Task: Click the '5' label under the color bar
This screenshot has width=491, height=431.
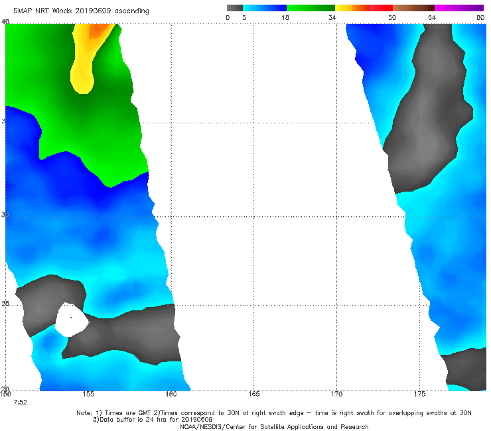Action: [244, 17]
